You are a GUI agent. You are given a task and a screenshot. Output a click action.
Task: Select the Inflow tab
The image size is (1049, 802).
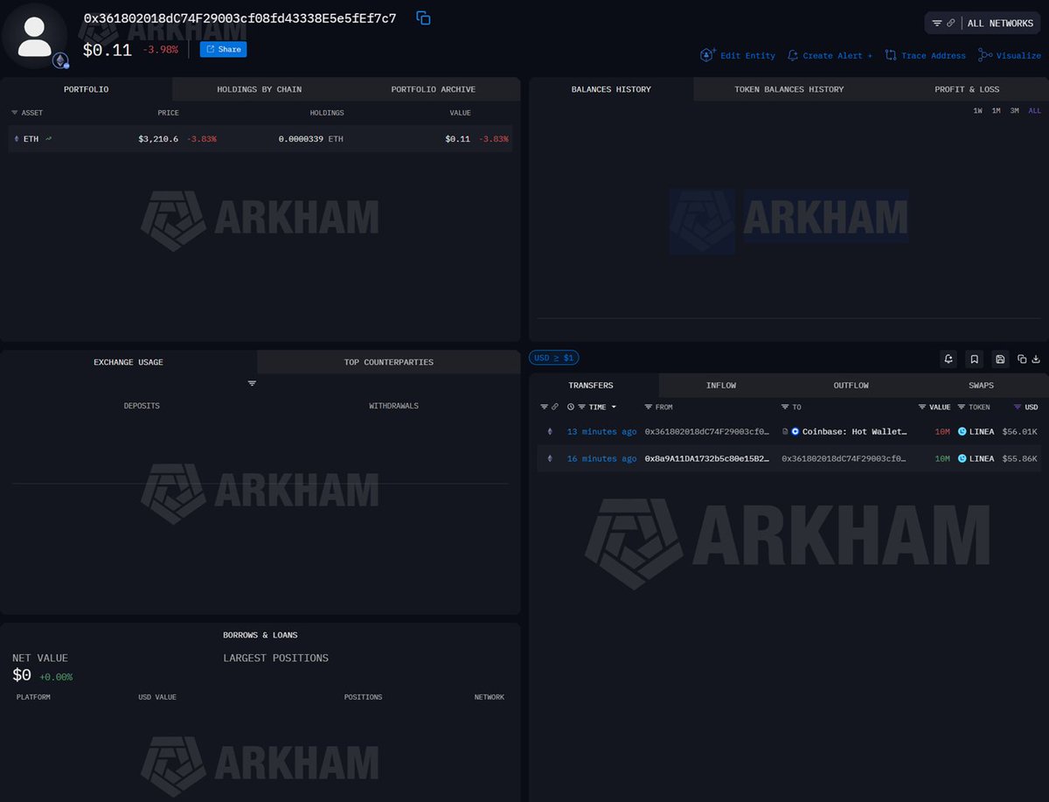[721, 385]
